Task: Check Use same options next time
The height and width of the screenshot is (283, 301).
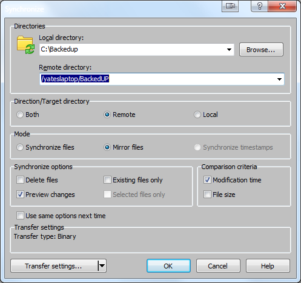Action: click(20, 216)
